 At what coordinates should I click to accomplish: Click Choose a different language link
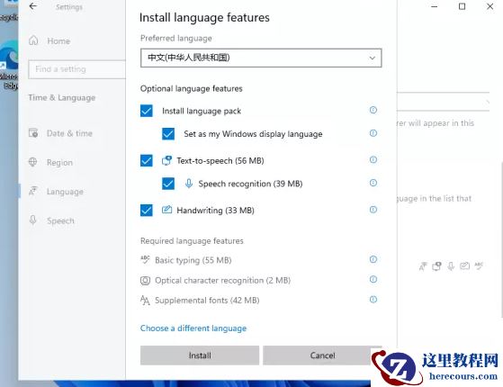[193, 328]
